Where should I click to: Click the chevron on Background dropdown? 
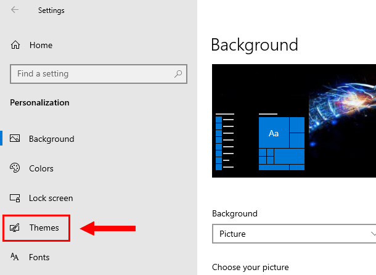(x=372, y=234)
